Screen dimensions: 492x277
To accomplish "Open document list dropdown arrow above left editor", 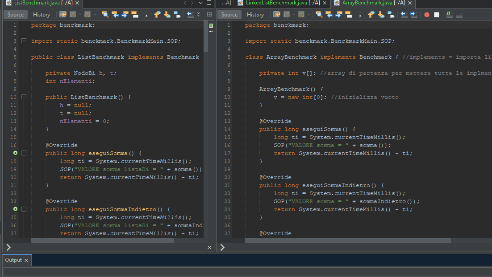I will coord(201,3).
